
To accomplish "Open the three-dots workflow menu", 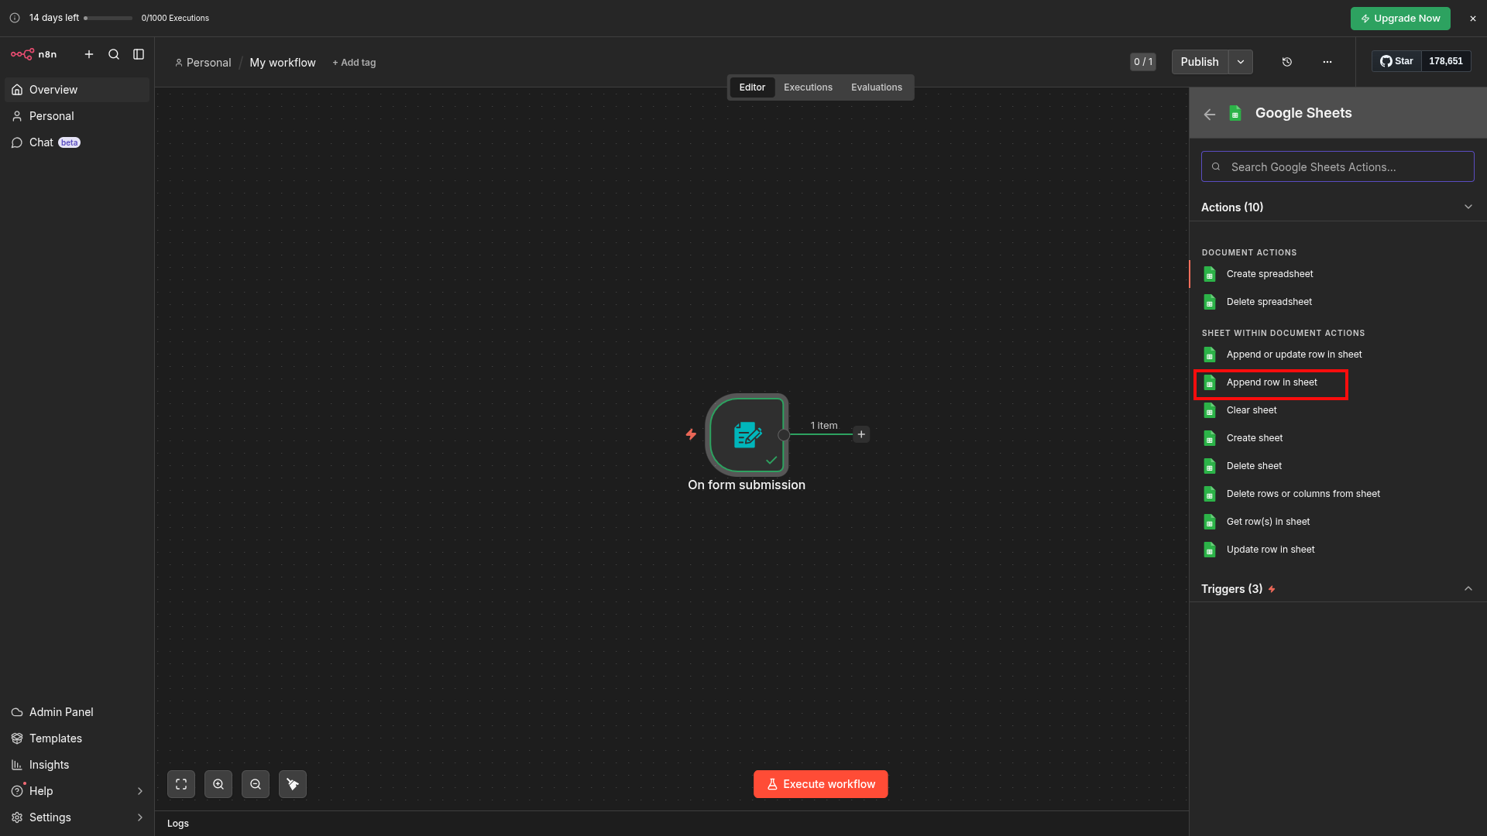I will tap(1327, 62).
